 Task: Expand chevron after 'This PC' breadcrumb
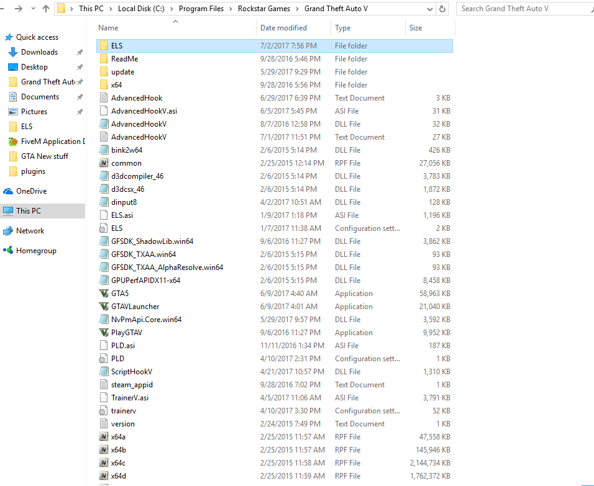[111, 9]
